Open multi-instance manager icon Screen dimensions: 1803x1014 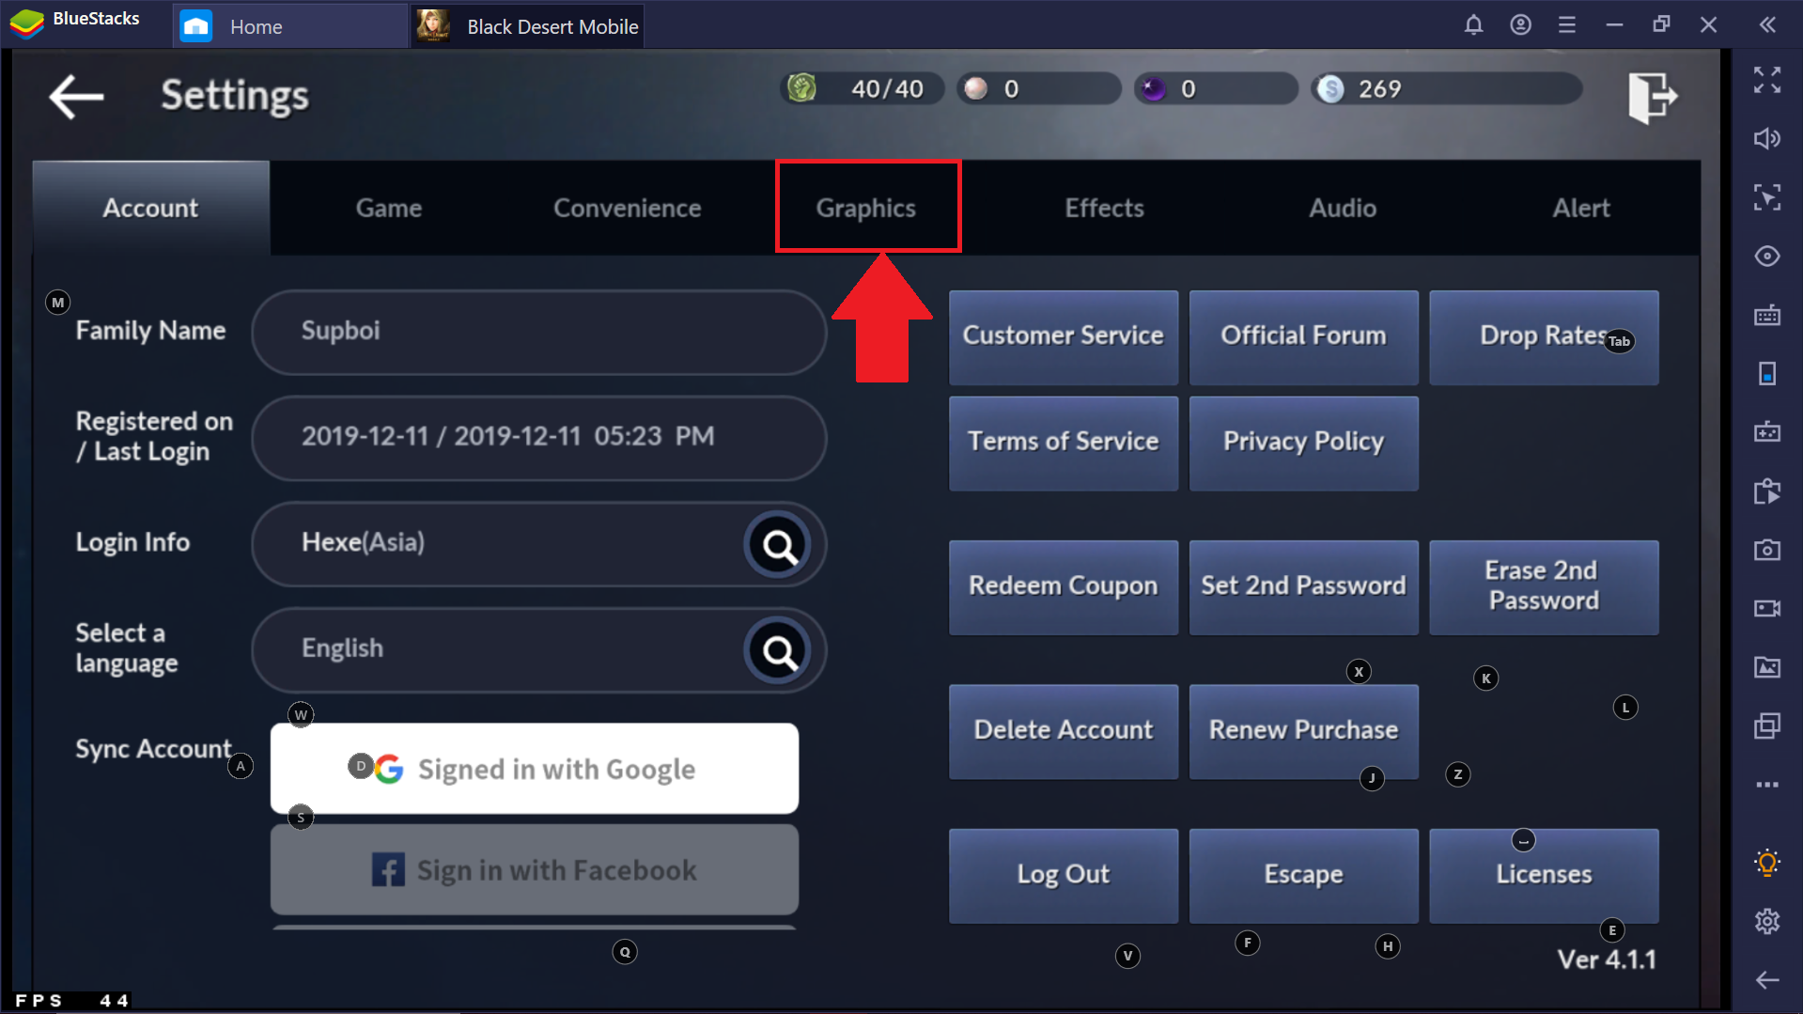click(x=1767, y=725)
